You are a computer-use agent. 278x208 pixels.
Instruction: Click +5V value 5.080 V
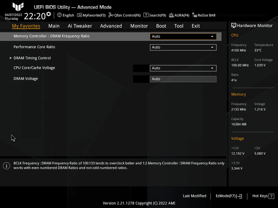[260, 154]
